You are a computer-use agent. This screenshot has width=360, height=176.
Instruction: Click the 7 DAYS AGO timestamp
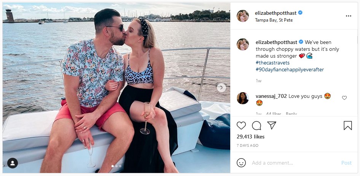pos(247,146)
